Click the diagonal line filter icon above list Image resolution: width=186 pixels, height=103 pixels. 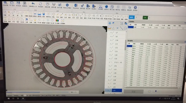[121, 28]
